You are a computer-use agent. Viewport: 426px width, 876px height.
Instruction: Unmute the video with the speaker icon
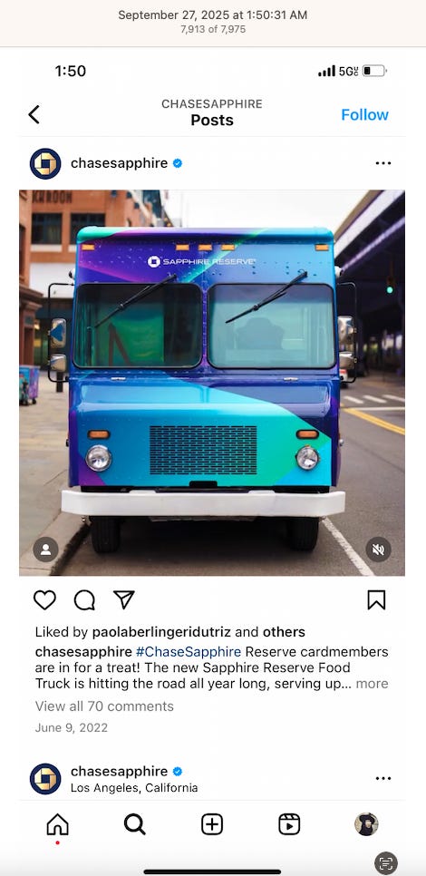tap(378, 550)
